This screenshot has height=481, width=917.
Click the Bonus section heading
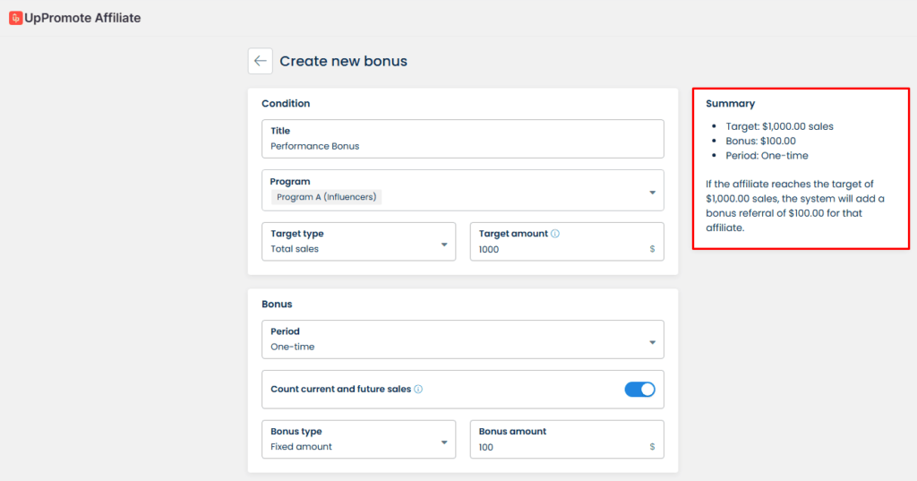(277, 304)
